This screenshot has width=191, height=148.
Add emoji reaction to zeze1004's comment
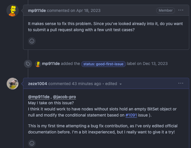[x=32, y=143]
